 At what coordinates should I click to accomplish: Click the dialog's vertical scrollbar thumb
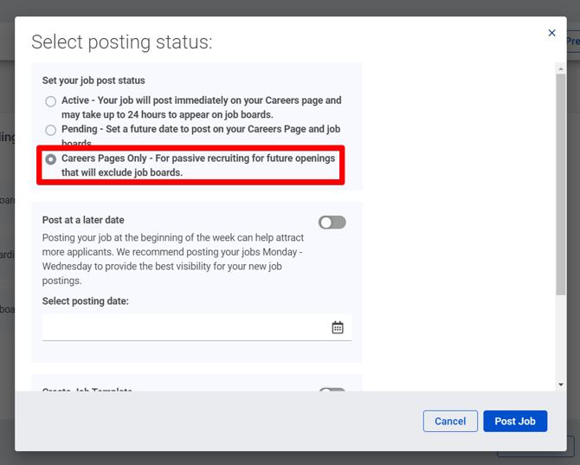561,182
